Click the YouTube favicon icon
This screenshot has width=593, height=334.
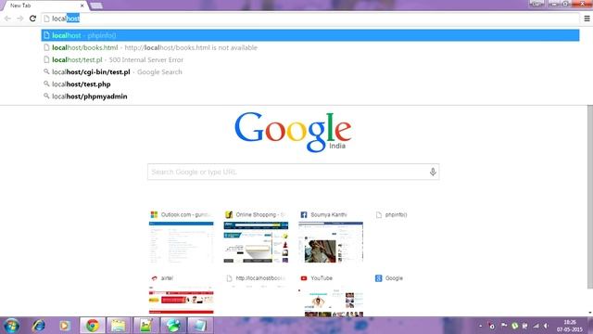tap(303, 278)
